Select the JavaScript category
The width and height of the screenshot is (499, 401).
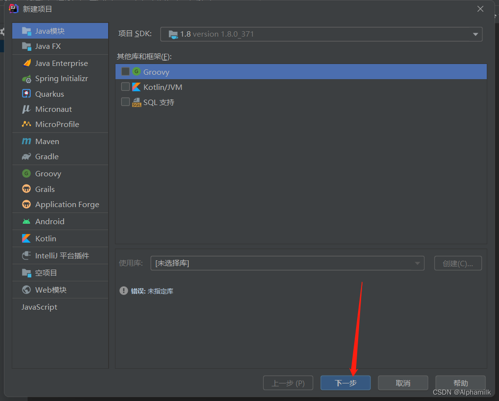(x=60, y=307)
